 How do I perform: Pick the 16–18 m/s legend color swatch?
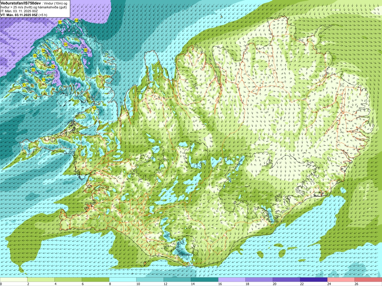click(232, 280)
